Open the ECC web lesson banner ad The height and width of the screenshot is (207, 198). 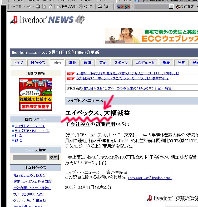151,35
